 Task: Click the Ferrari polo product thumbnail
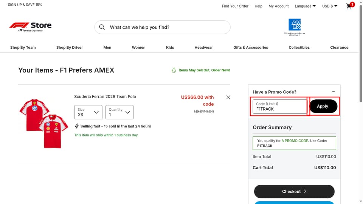coord(44,124)
